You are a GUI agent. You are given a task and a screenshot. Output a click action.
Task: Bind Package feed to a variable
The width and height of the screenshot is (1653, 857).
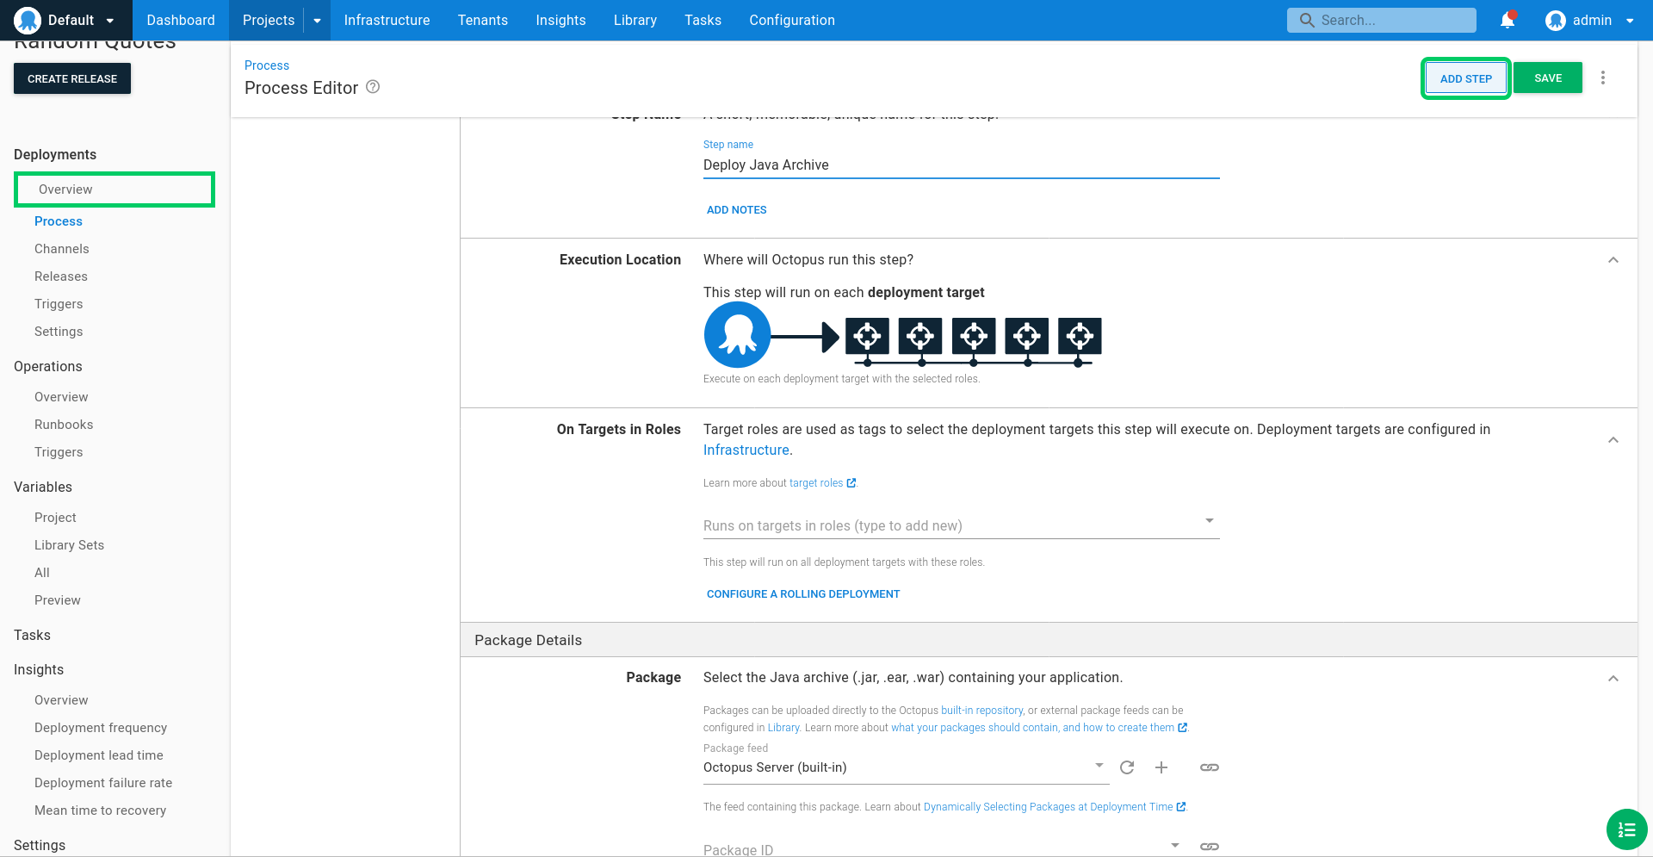[1210, 767]
